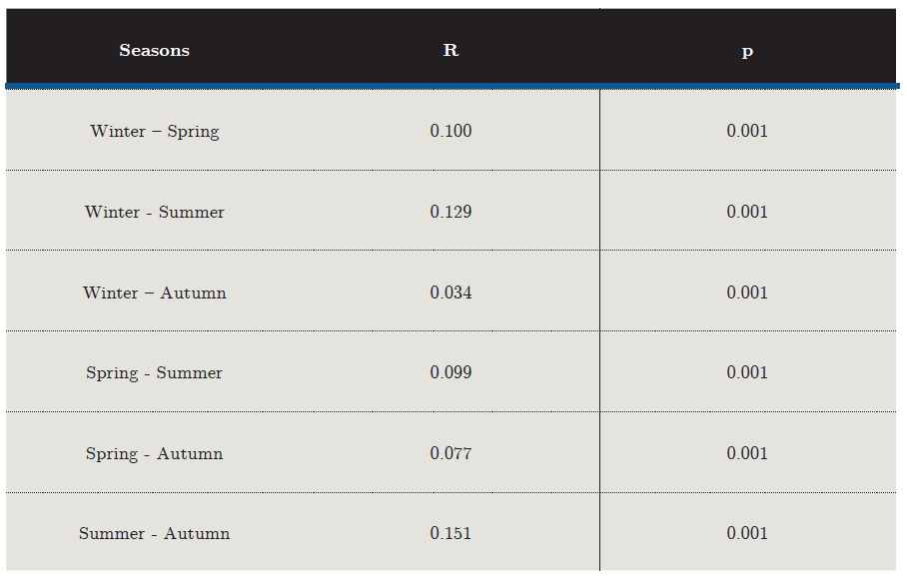Select the Winter – Spring row label

[x=155, y=132]
